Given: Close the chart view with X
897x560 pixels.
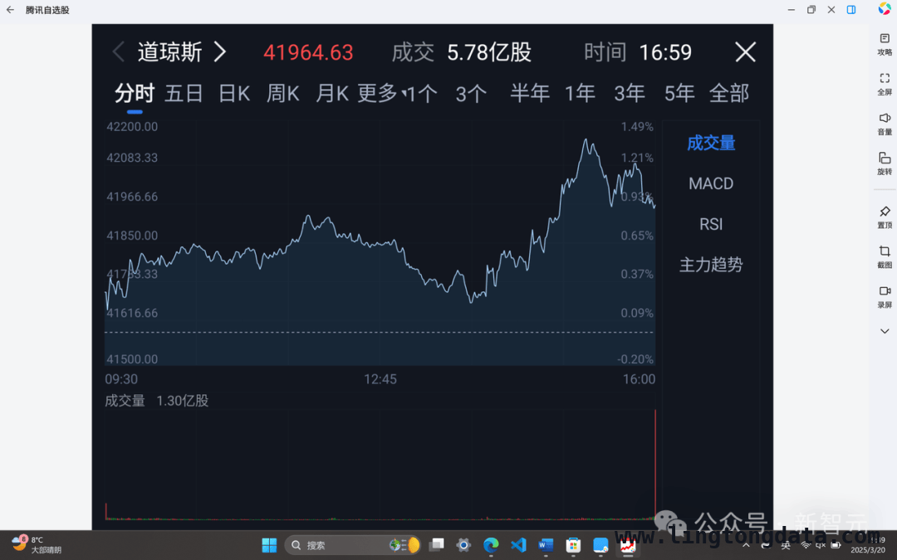Looking at the screenshot, I should click(745, 52).
